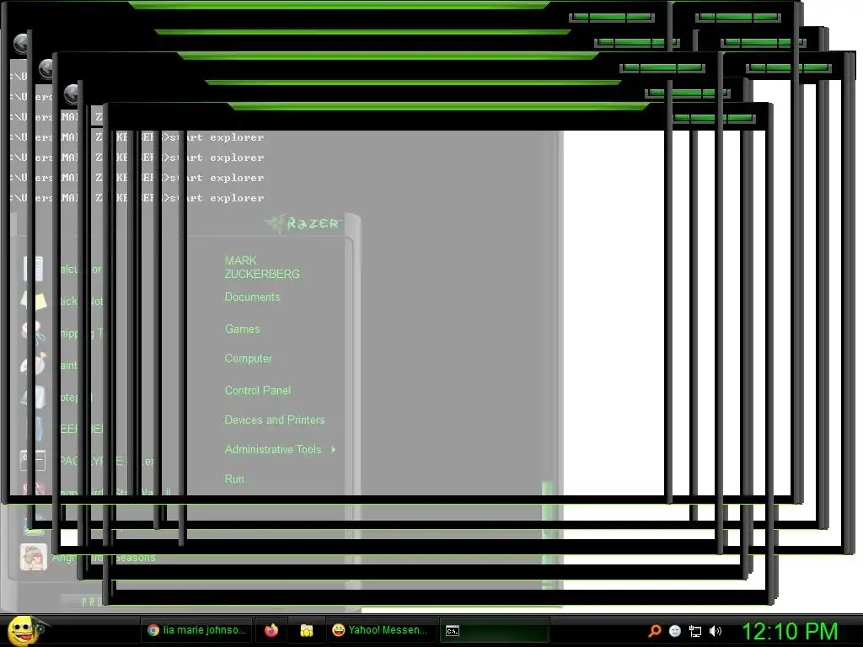The width and height of the screenshot is (863, 647).
Task: Click the 12:10 PM clock
Action: click(x=791, y=631)
